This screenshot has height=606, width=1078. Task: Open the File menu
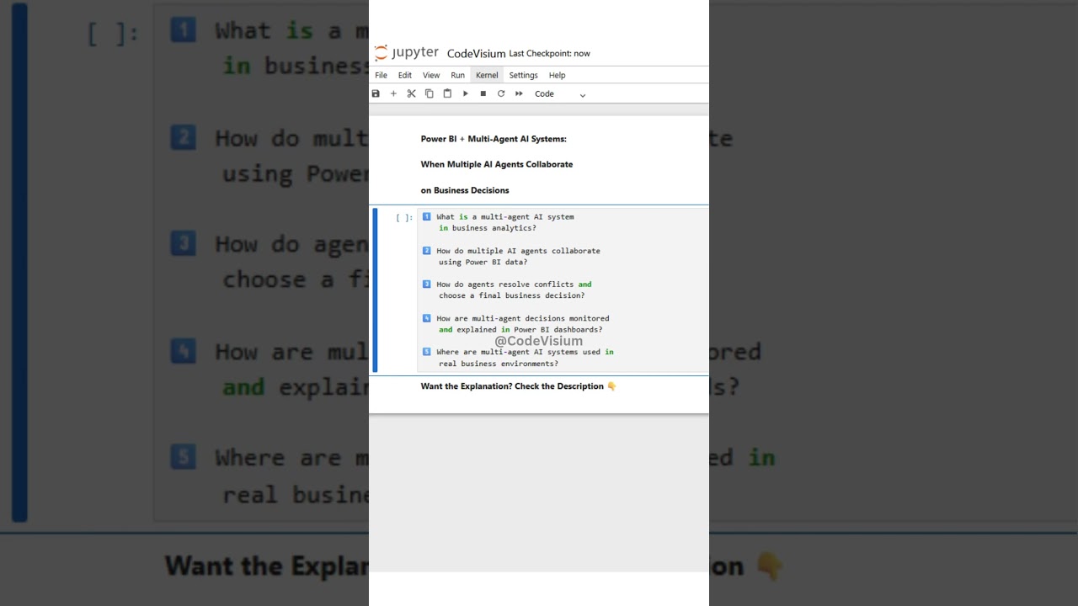point(382,75)
